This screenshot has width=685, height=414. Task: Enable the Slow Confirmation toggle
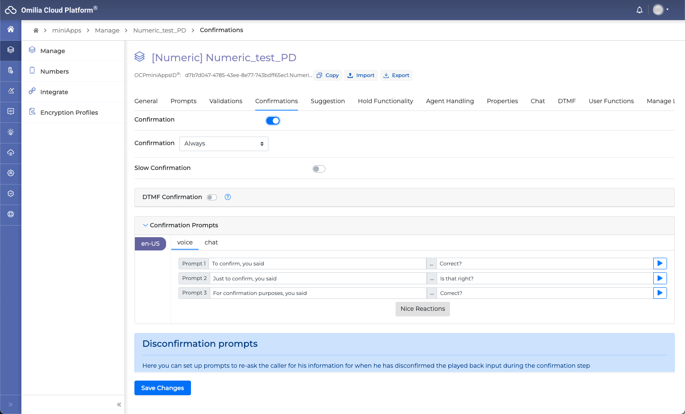[x=319, y=169]
